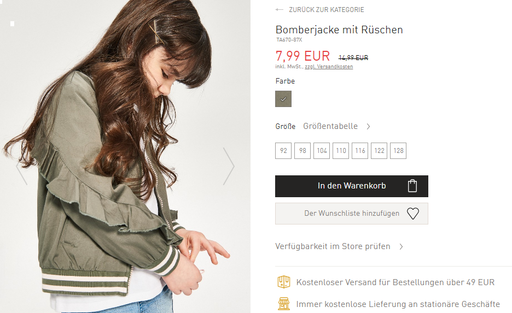Click Der Wunschliste hinzufügen button
The height and width of the screenshot is (313, 512).
[x=352, y=214]
